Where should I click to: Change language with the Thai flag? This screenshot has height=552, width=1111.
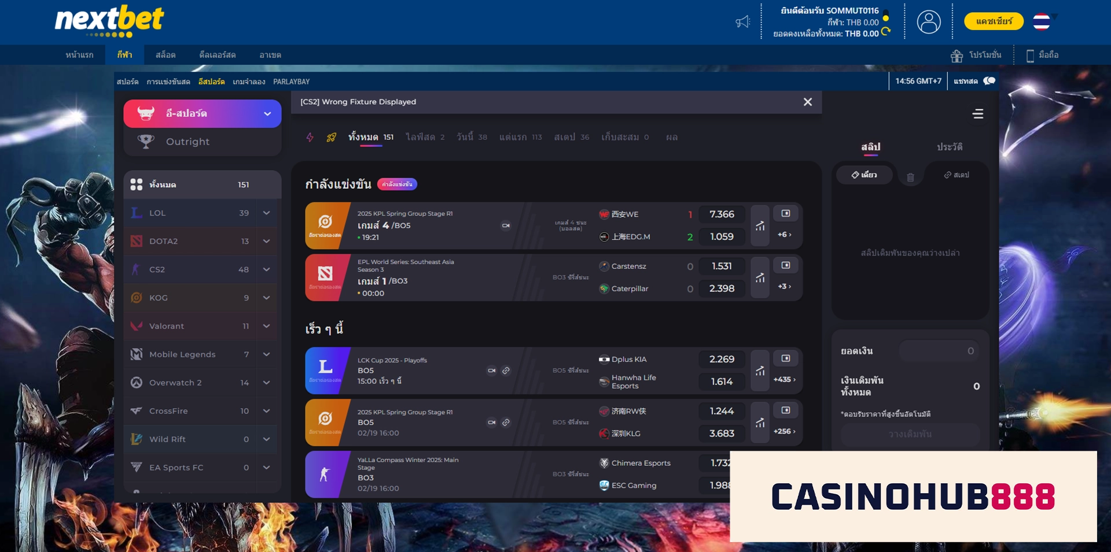click(x=1042, y=21)
